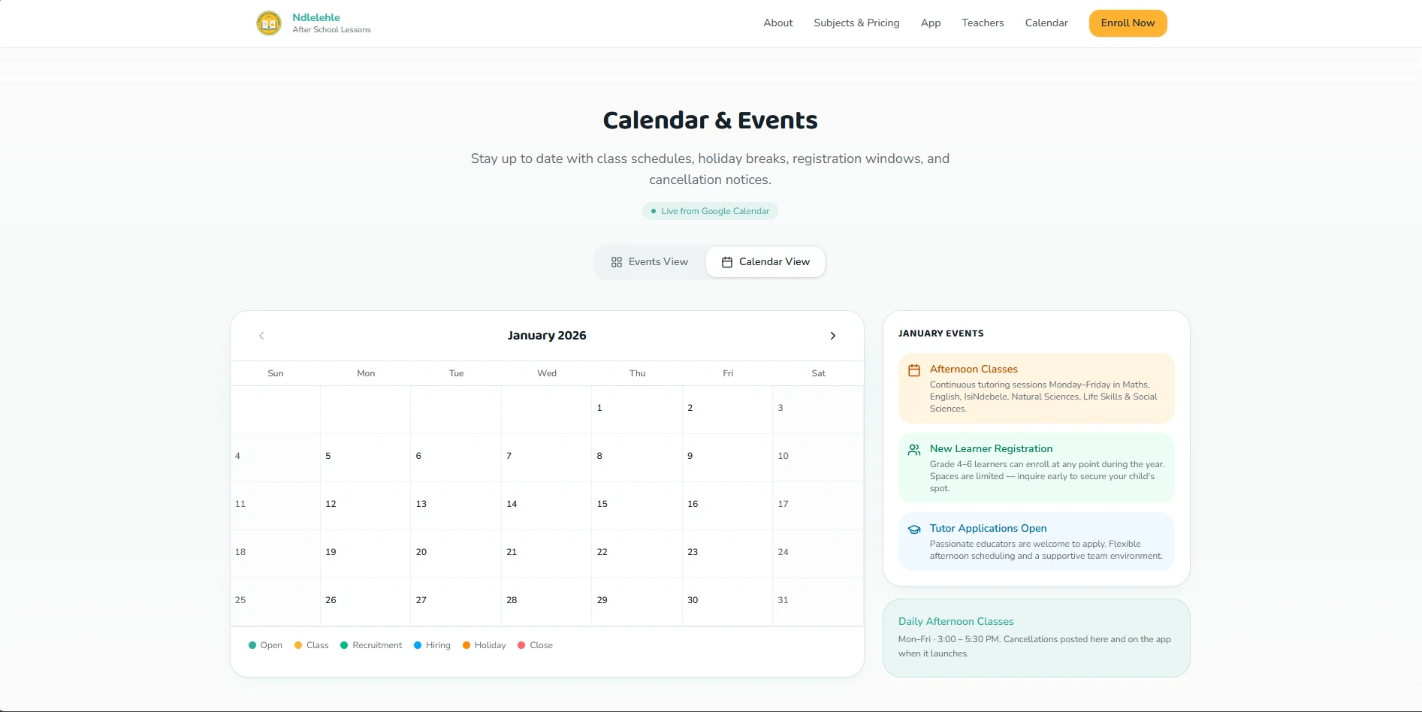Image resolution: width=1422 pixels, height=712 pixels.
Task: Select January 11 on the calendar
Action: tap(276, 506)
